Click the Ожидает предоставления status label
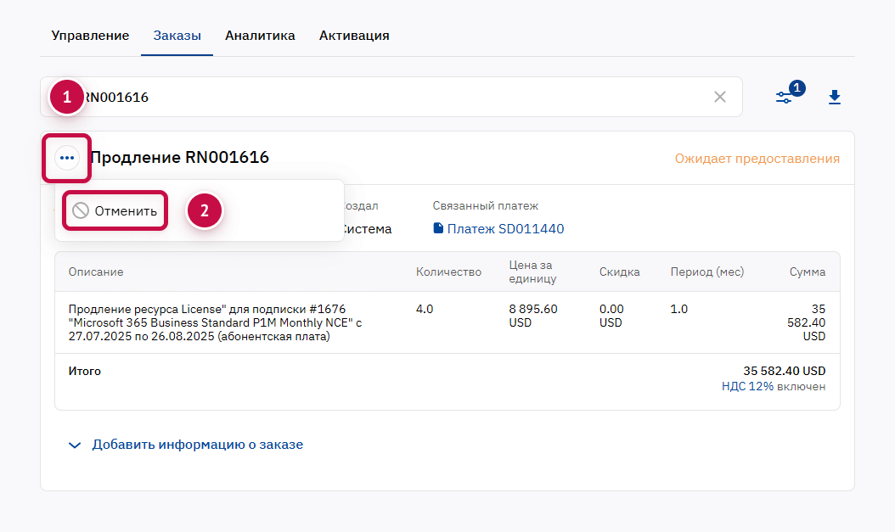The width and height of the screenshot is (895, 532). point(757,158)
